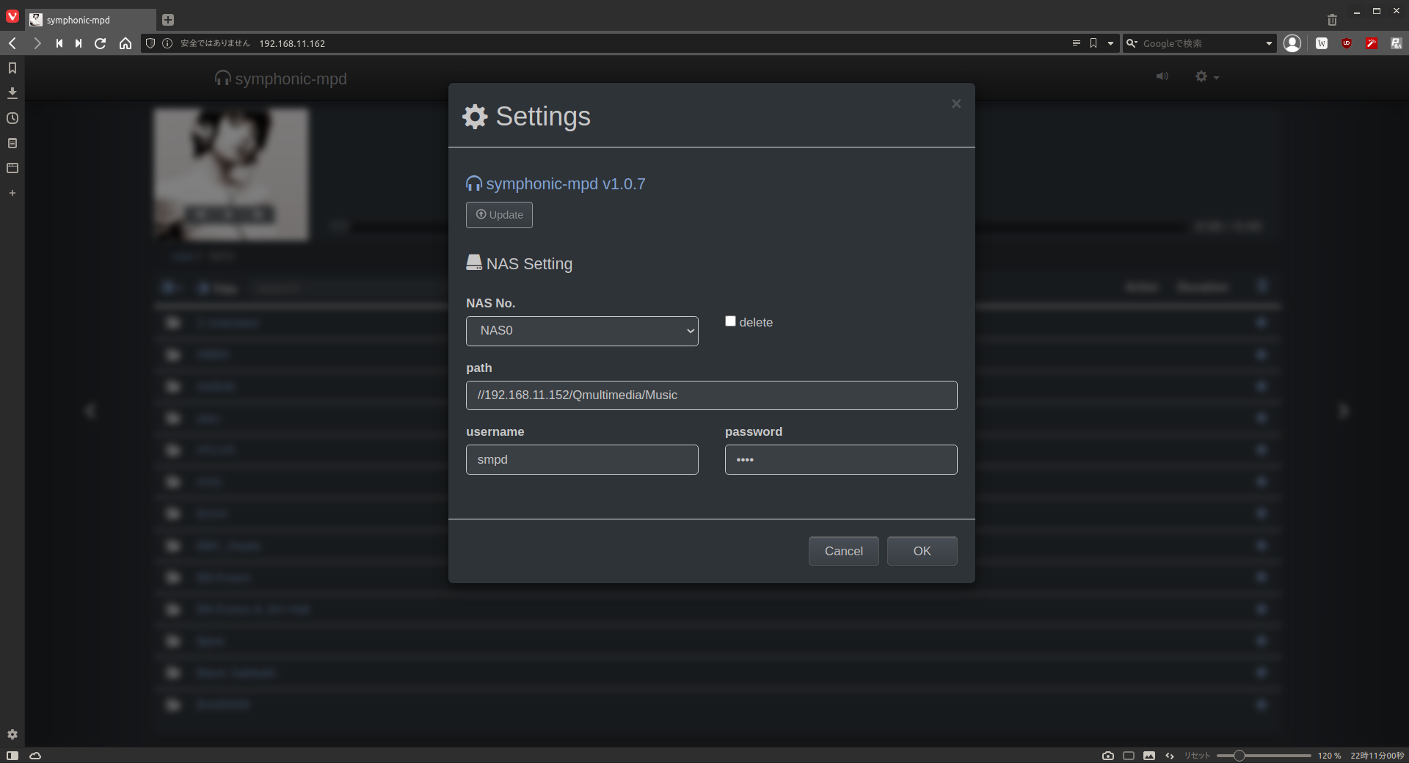Open the Notes panel in the sidebar
This screenshot has width=1409, height=763.
pyautogui.click(x=12, y=143)
